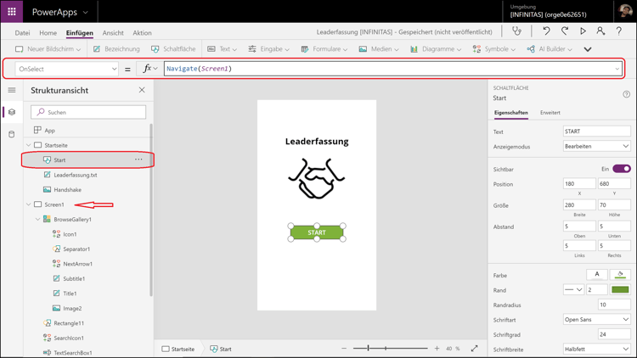Open the share user icon
637x358 pixels.
point(600,31)
